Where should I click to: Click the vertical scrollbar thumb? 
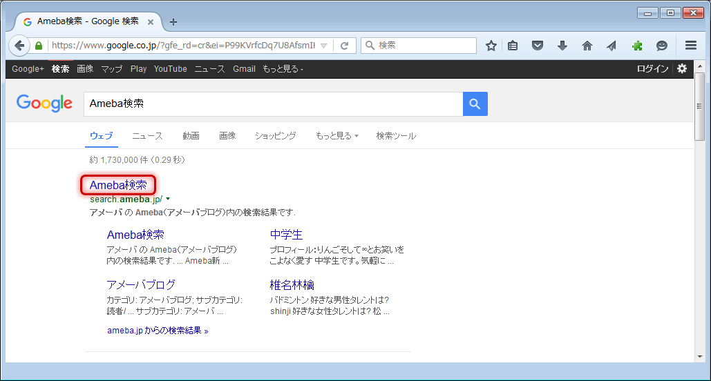(699, 106)
